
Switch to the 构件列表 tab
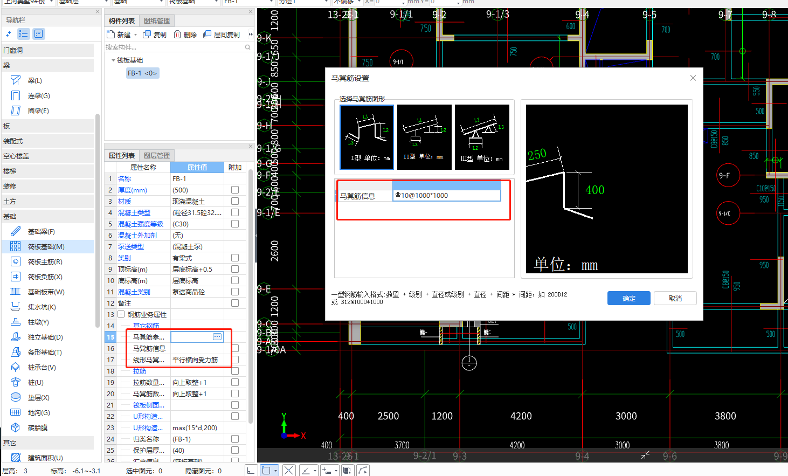click(x=122, y=20)
